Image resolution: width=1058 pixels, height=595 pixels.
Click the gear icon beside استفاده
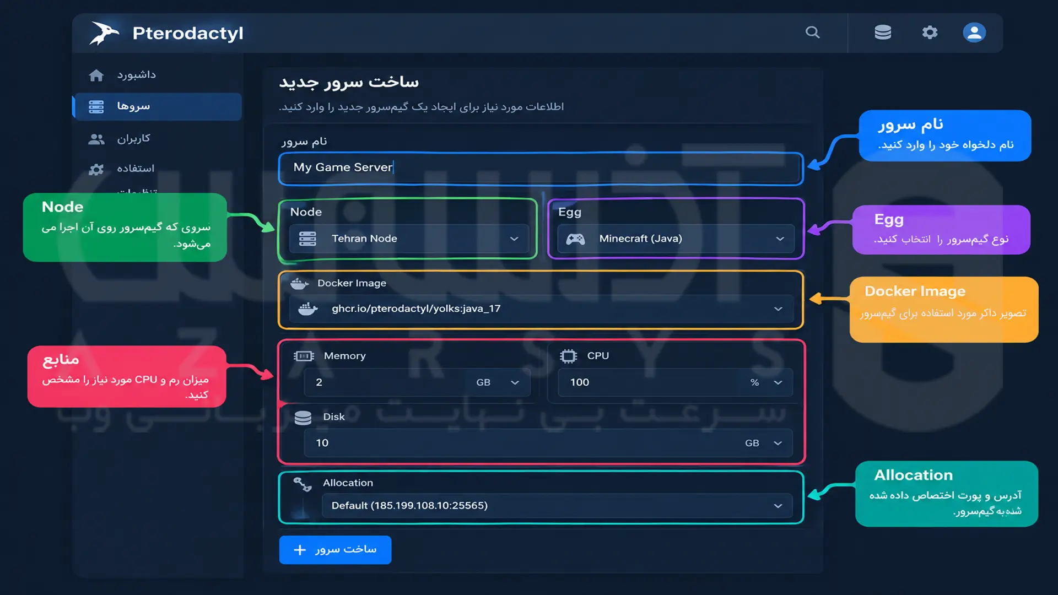click(96, 169)
